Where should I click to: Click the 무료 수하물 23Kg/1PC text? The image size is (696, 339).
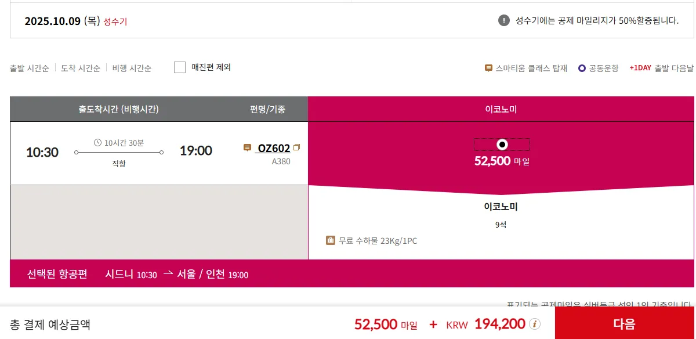coord(378,240)
